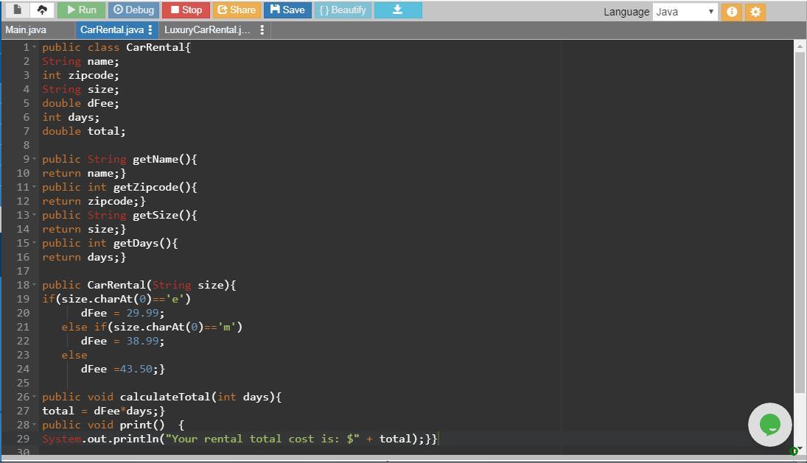Click the editor vertical scrollbar

[x=800, y=221]
